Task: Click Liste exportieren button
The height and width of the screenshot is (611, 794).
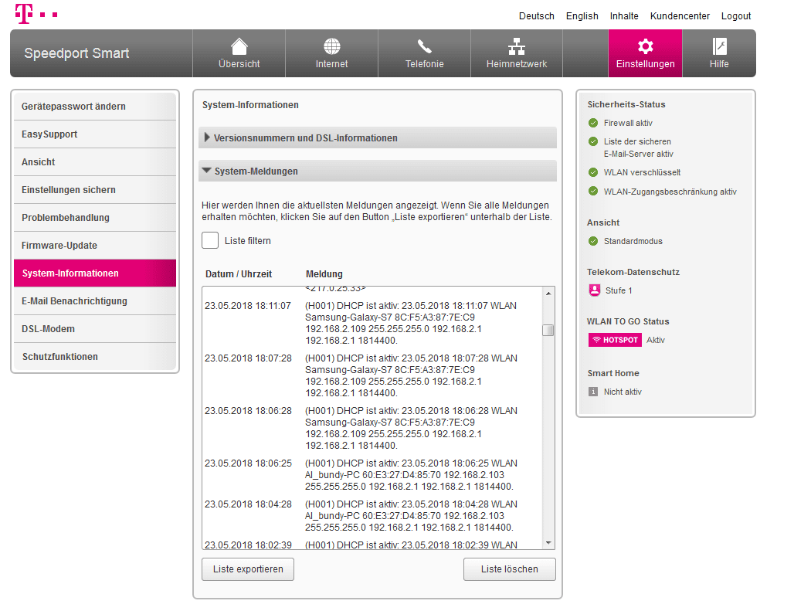Action: tap(248, 569)
